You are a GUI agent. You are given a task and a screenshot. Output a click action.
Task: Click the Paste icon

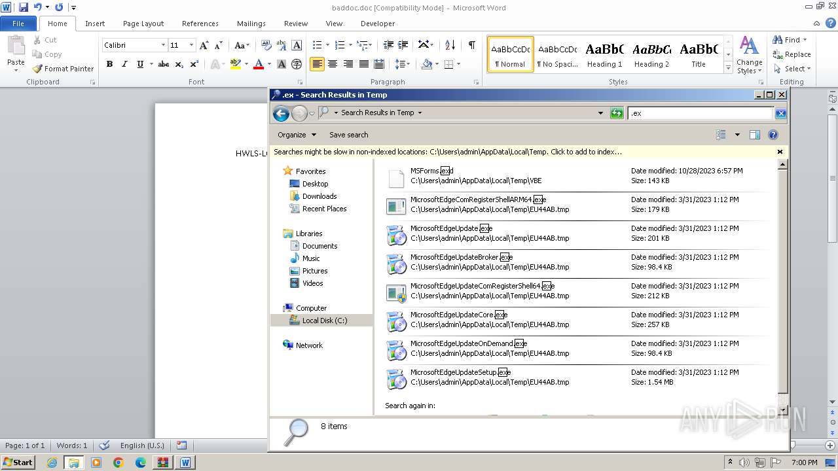point(16,46)
